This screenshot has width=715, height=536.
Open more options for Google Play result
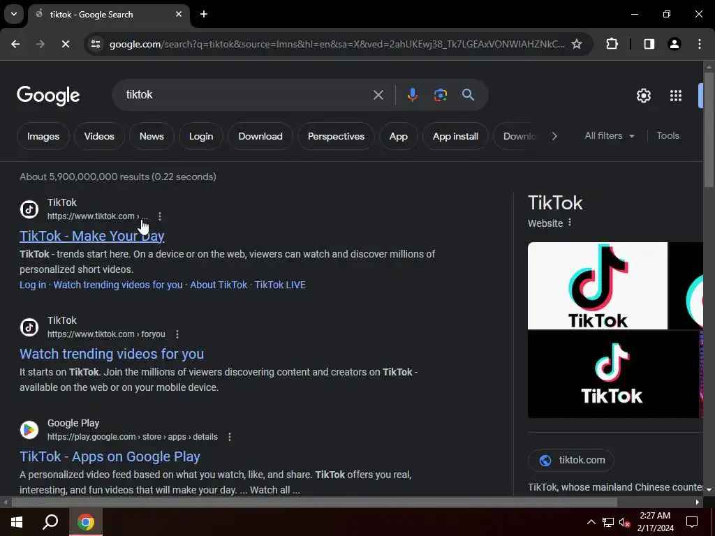point(229,437)
